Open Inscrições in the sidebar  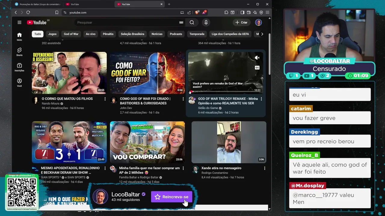(x=19, y=67)
